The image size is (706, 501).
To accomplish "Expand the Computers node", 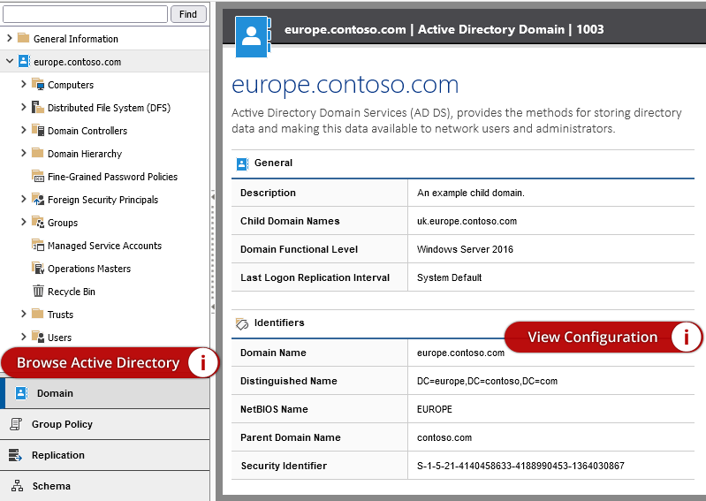I will coord(23,84).
